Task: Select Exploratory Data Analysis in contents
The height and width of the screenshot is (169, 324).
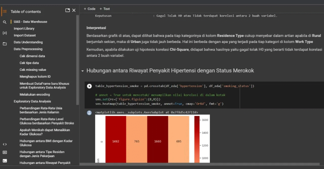Action: 32,101
